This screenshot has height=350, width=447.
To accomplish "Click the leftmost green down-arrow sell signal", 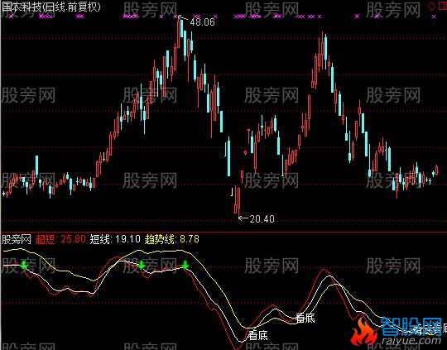I will (24, 265).
